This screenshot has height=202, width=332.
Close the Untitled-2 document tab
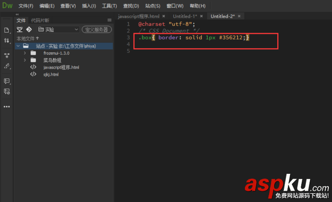[239, 16]
